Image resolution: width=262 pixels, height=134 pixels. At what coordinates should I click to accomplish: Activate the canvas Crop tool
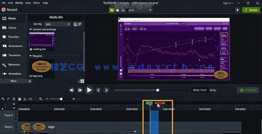(x=123, y=10)
